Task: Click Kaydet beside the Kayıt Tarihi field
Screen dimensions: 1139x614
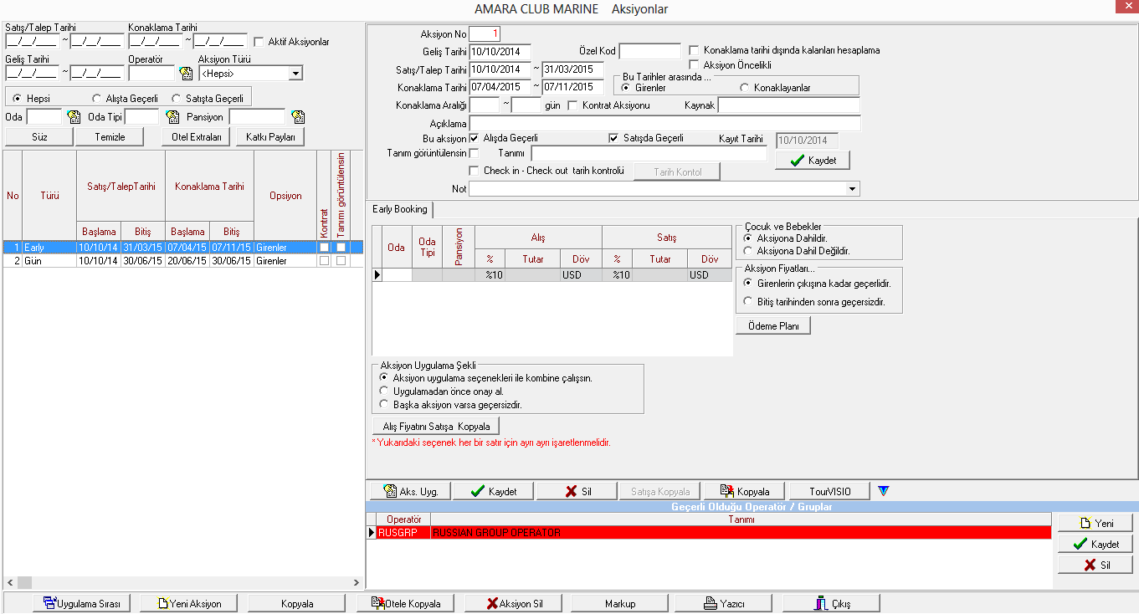Action: point(813,160)
